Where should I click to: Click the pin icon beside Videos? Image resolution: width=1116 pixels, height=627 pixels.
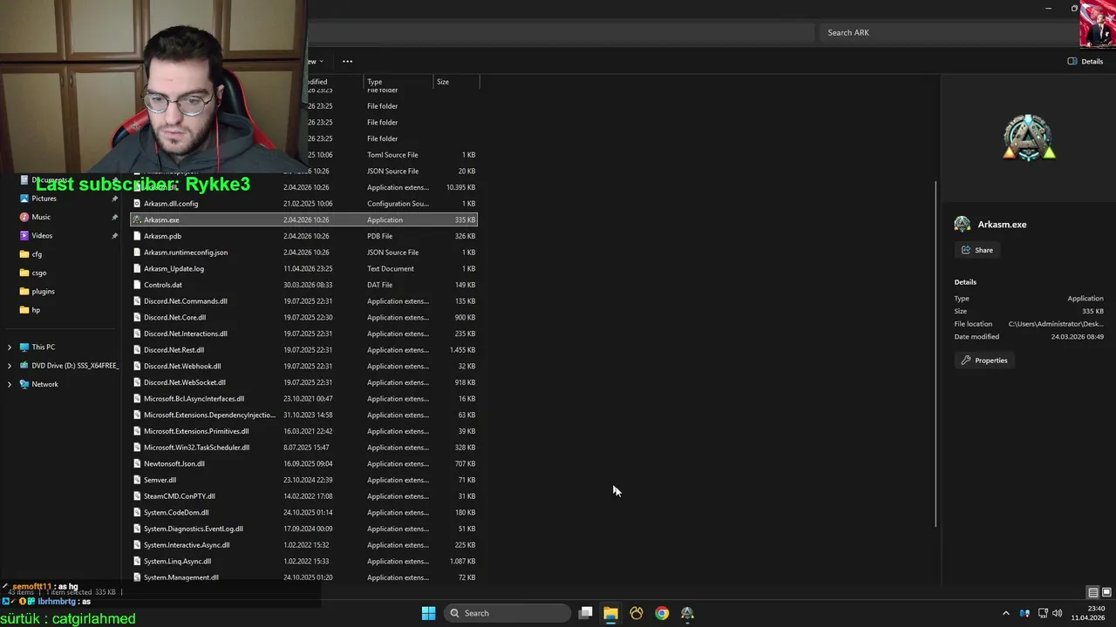coord(114,235)
